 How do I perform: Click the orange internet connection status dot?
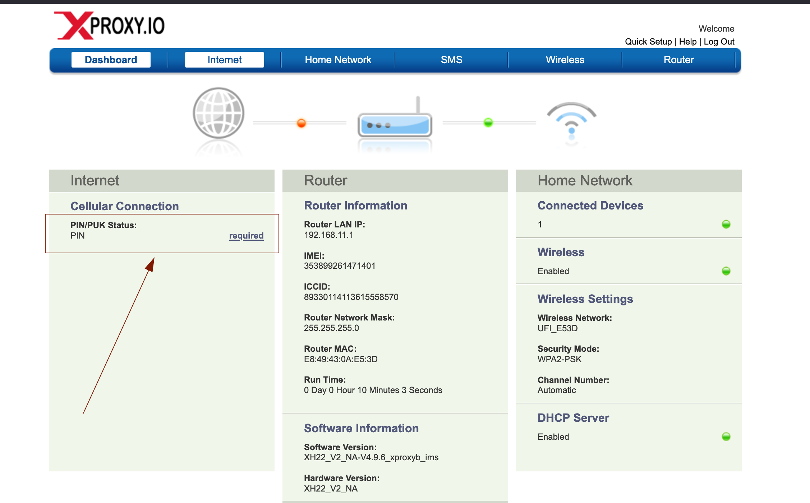click(x=301, y=123)
